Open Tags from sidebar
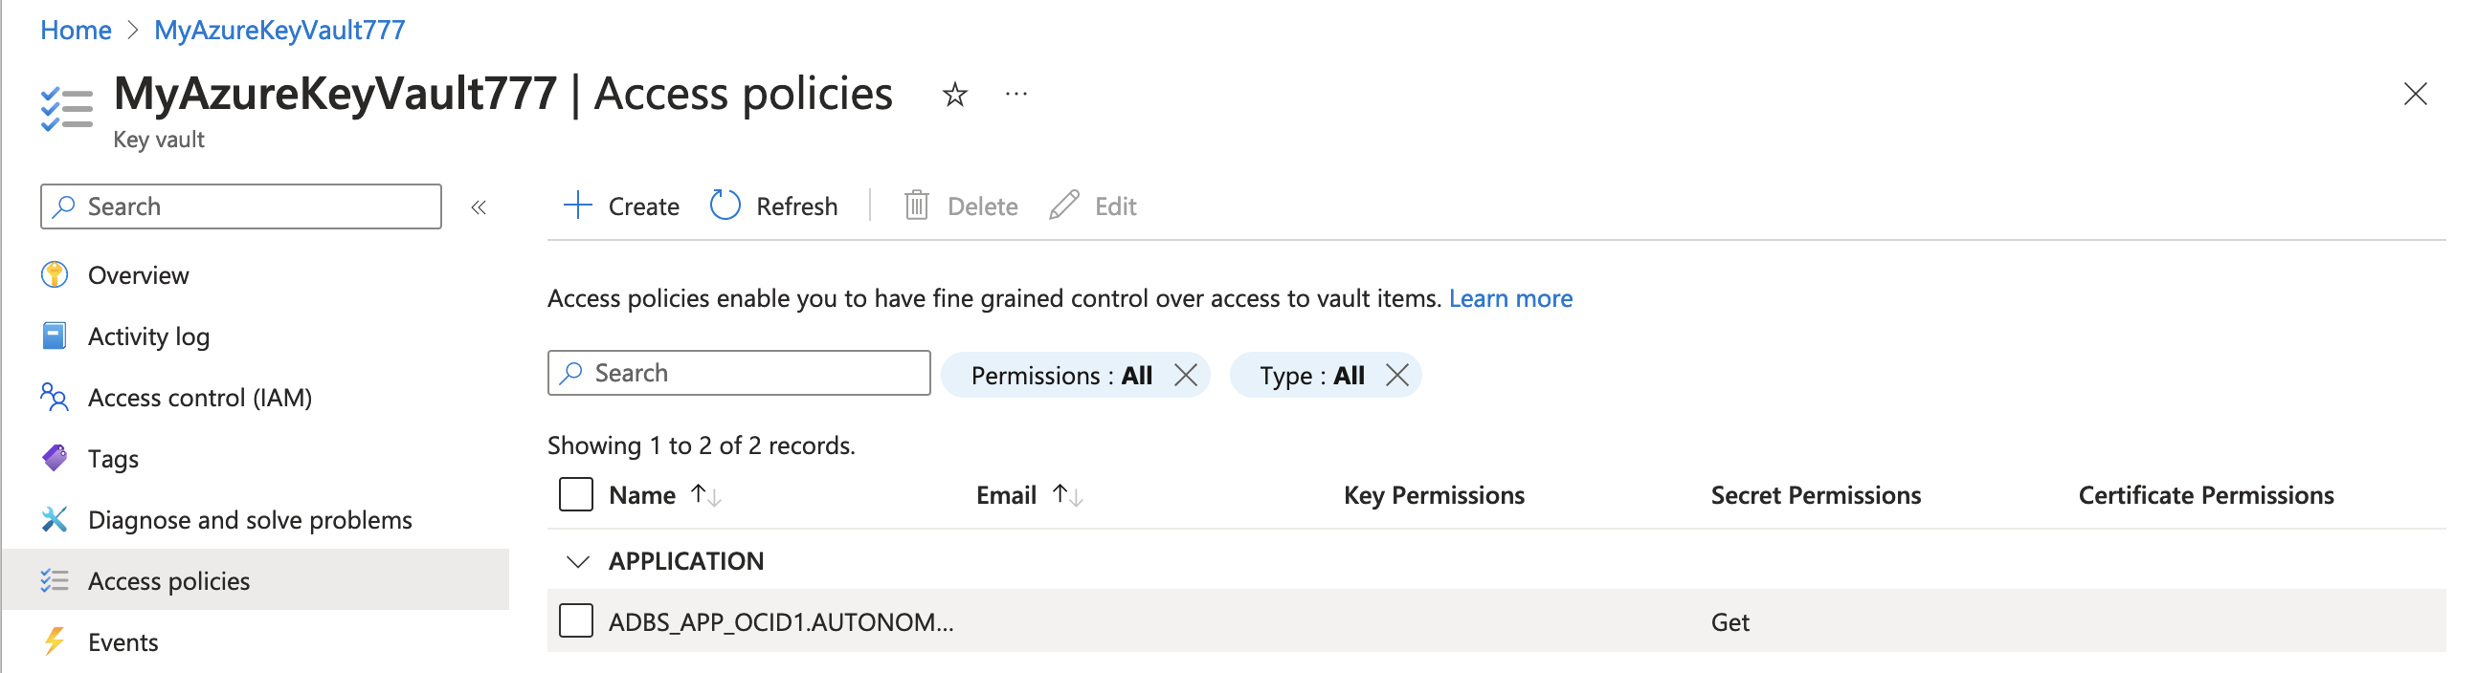Screen dimensions: 2477x673 (x=114, y=459)
